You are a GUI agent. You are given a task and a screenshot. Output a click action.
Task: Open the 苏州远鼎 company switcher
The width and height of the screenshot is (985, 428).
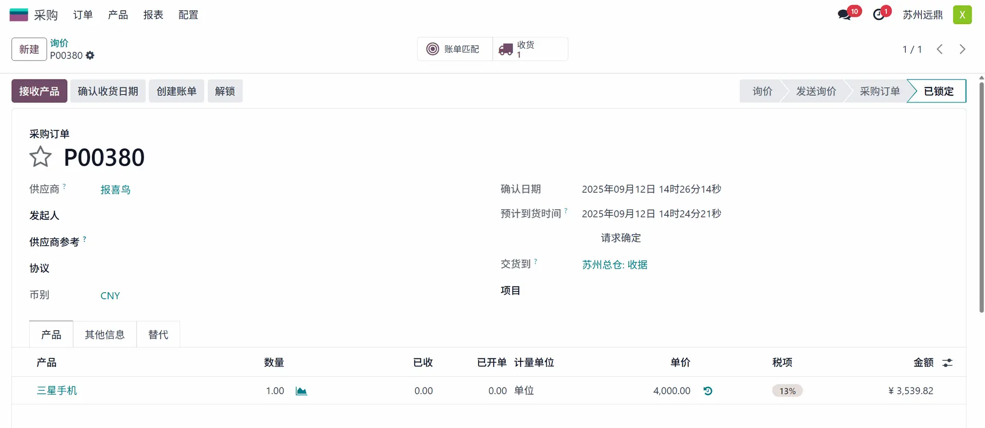pos(922,15)
